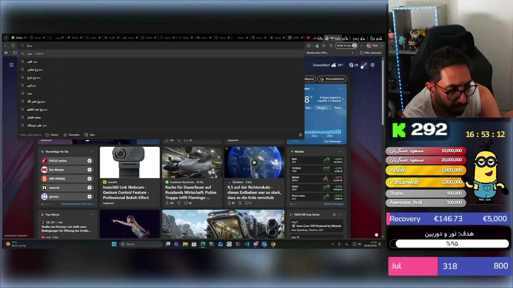The width and height of the screenshot is (513, 288).
Task: Open the DE language globe selector
Action: (x=353, y=65)
